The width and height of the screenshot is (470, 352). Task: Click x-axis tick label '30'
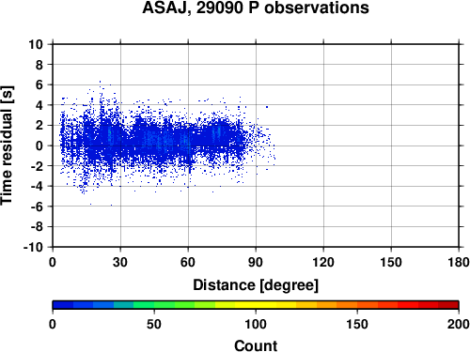tap(120, 262)
